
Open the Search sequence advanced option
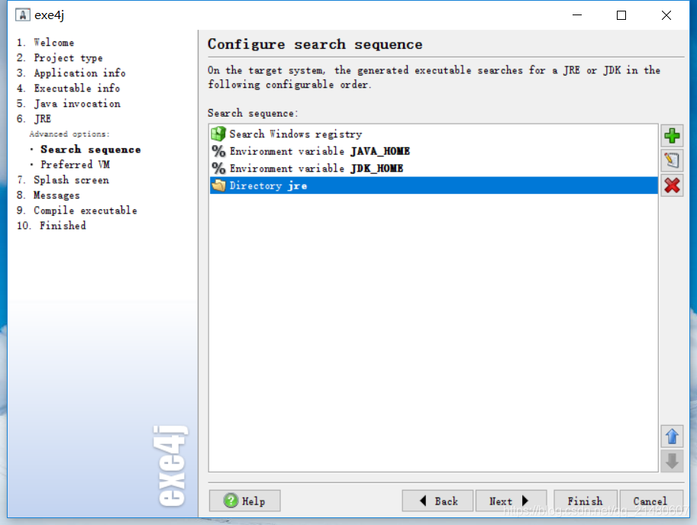point(91,150)
